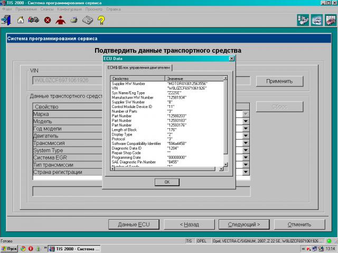Go to the home page icon
The height and width of the screenshot is (253, 338).
[21, 20]
